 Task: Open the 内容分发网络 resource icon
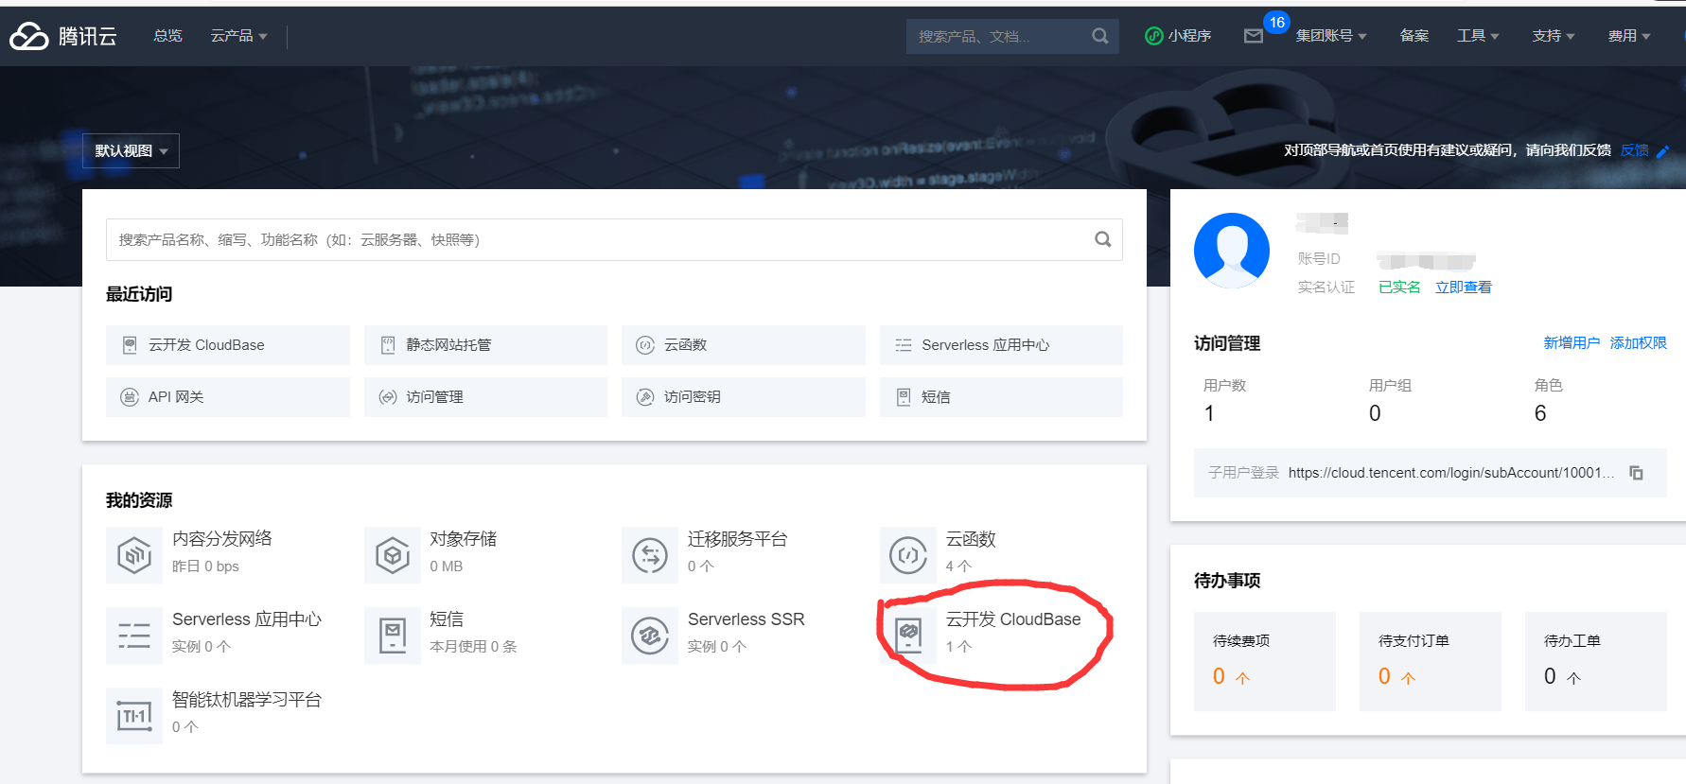coord(133,555)
